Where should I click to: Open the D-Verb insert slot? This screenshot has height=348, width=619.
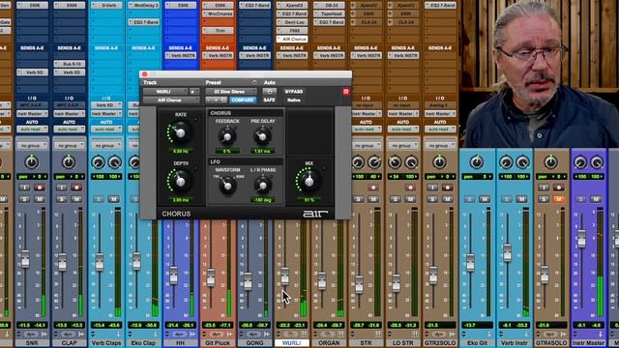click(106, 6)
